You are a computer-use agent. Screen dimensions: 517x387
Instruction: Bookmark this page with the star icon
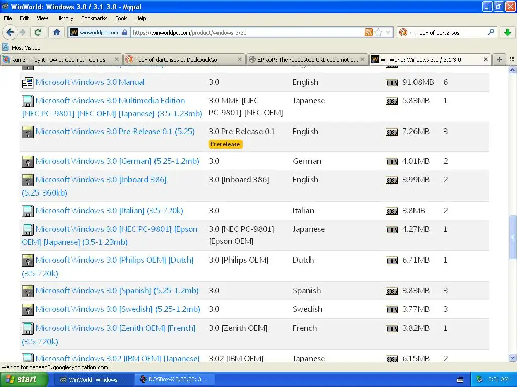tap(378, 32)
